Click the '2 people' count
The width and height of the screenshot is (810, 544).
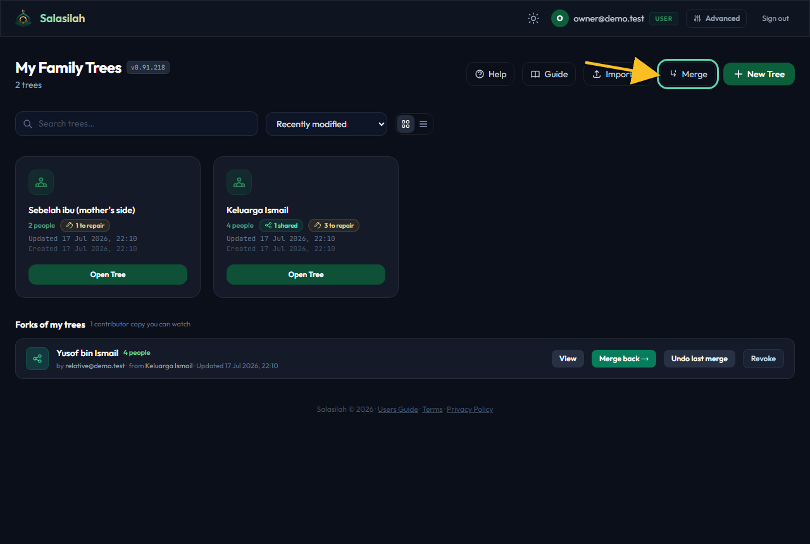[x=42, y=225]
